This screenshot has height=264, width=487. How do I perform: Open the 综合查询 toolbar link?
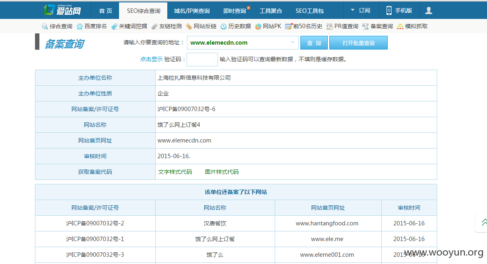point(61,26)
